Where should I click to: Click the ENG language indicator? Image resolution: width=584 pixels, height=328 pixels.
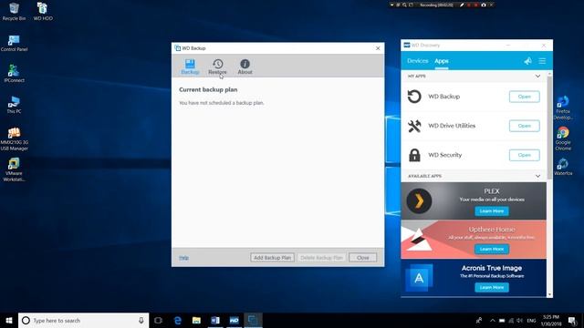pyautogui.click(x=531, y=320)
